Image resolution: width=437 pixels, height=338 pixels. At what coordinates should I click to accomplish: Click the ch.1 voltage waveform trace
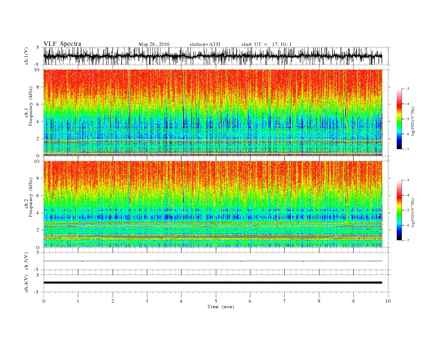tap(212, 56)
